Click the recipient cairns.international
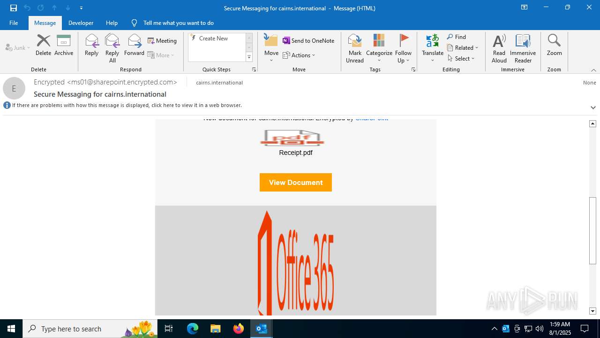 (219, 83)
